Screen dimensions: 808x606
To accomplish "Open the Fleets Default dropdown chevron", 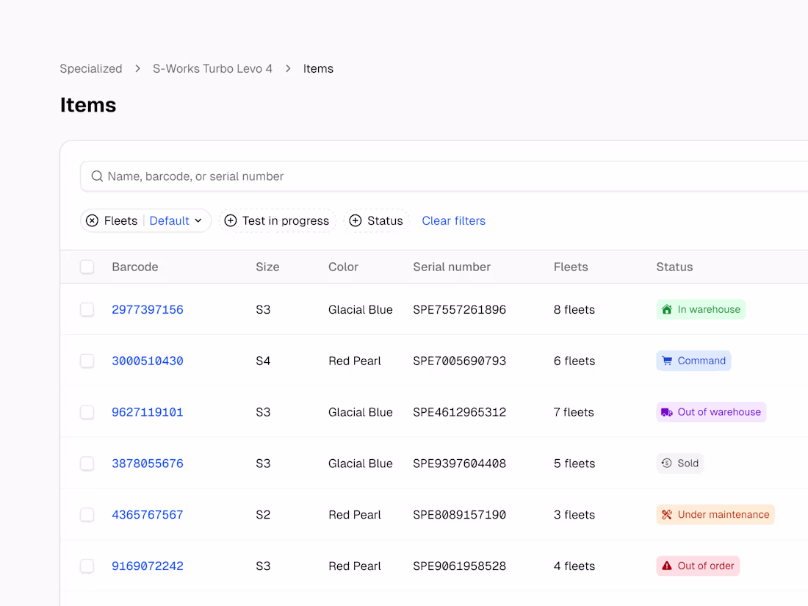I will (x=198, y=221).
